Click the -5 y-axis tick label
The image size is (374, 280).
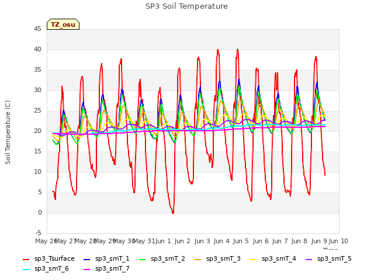[x=39, y=233]
